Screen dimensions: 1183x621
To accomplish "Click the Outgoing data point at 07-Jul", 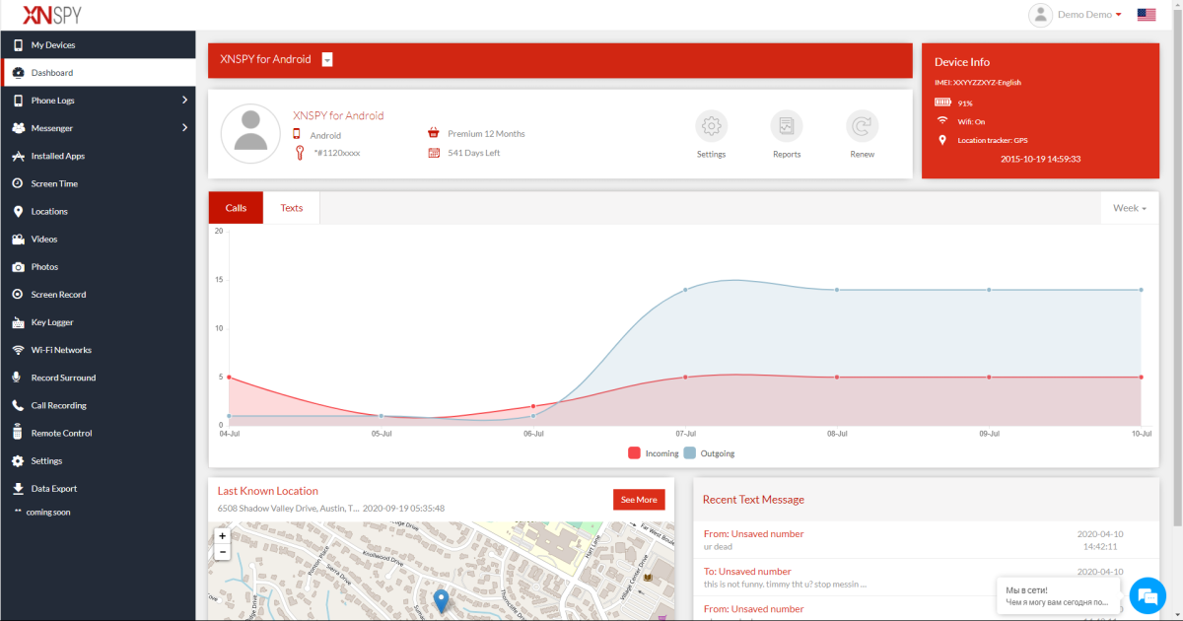I will click(x=685, y=290).
